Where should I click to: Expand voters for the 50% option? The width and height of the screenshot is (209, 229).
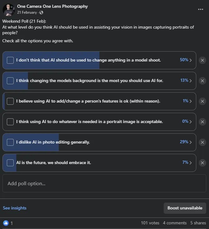(x=186, y=60)
